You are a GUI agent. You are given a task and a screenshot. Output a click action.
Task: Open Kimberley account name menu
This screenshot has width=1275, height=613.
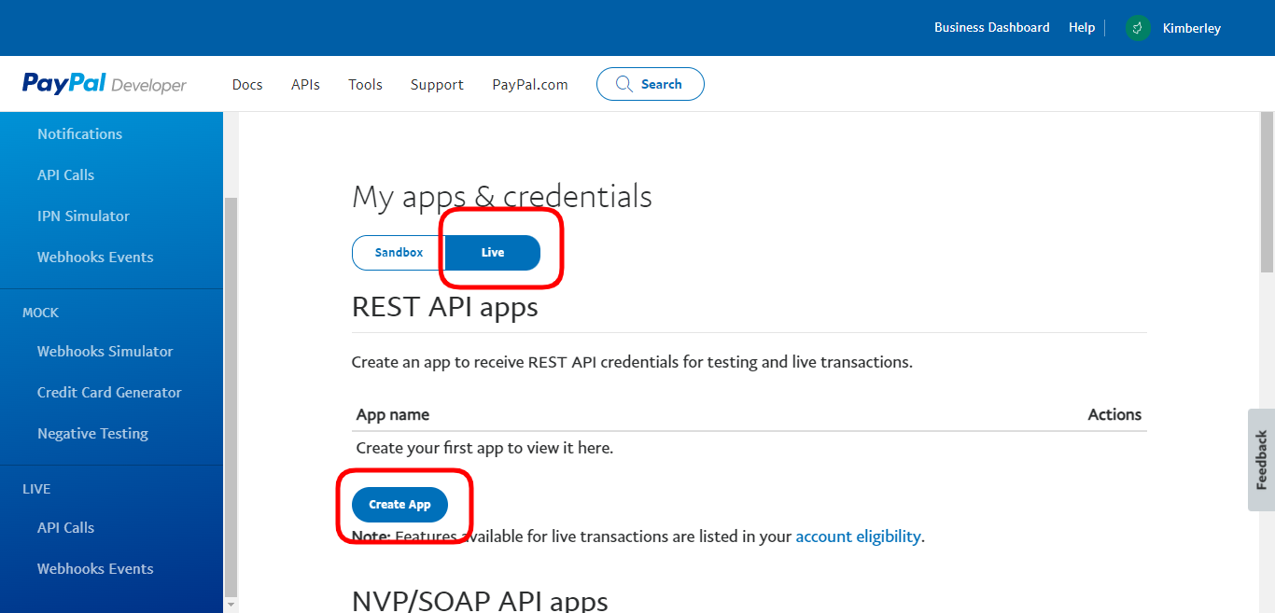tap(1192, 28)
